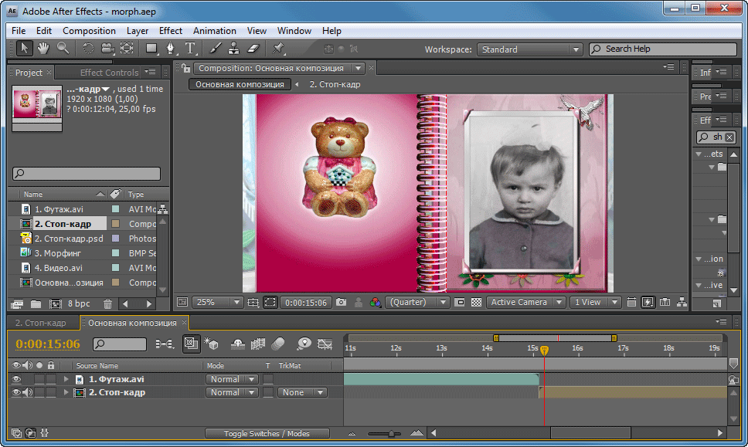Open the Animation menu
Screen dimensions: 748x447
pos(215,31)
